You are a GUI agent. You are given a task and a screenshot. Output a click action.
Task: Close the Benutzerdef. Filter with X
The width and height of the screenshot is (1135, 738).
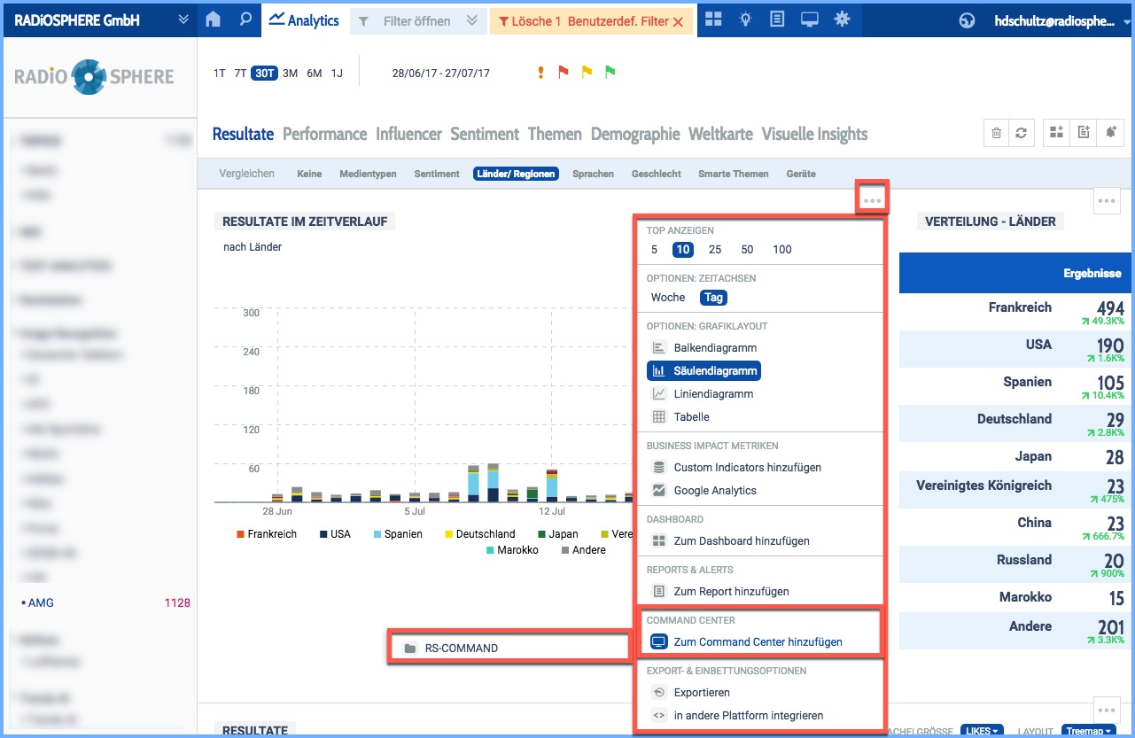[x=678, y=21]
